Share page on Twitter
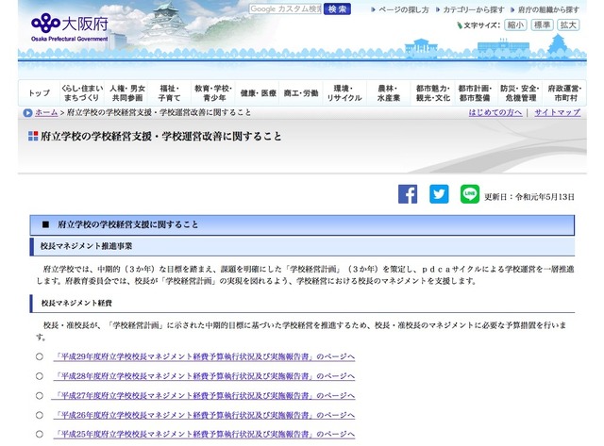Viewport: 604px width, 446px height. coord(439,194)
